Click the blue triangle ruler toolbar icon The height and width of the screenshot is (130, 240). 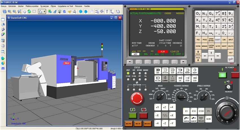coord(55,12)
